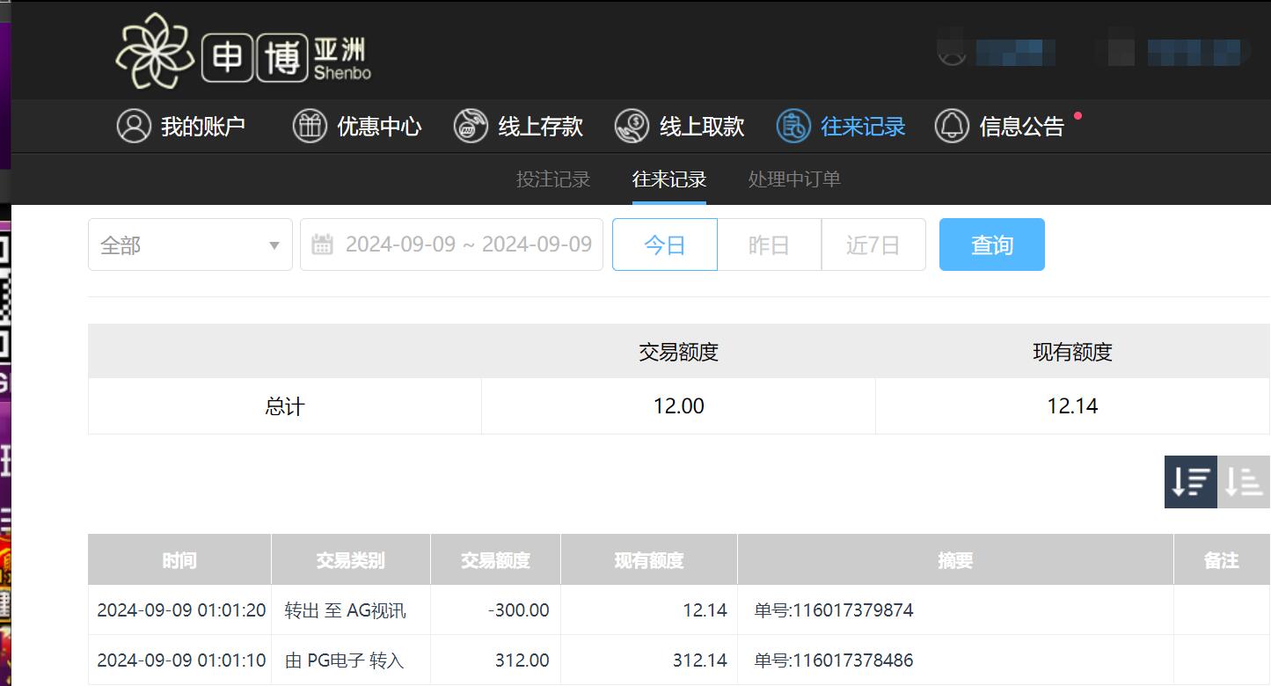Click the 优惠中心 gift icon

(310, 126)
